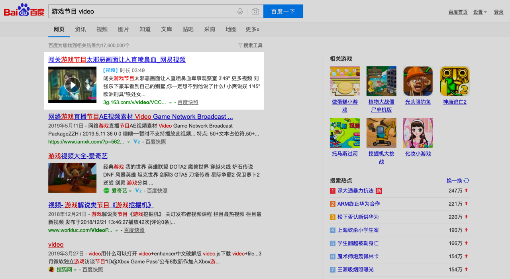Screen dimensions: 510x279
Task: Click the Baidu logo
Action: pos(24,11)
